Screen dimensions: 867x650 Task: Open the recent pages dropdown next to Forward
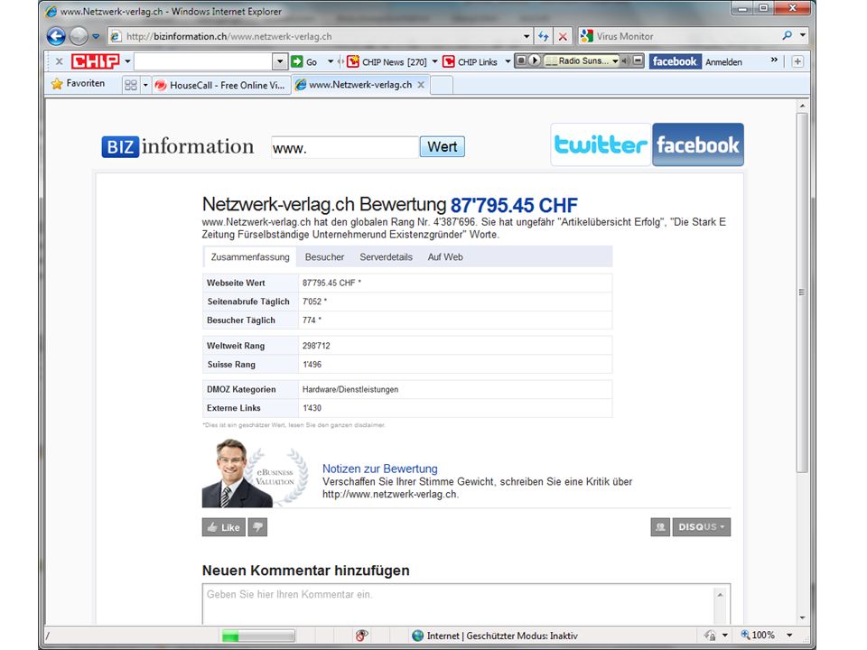click(96, 36)
